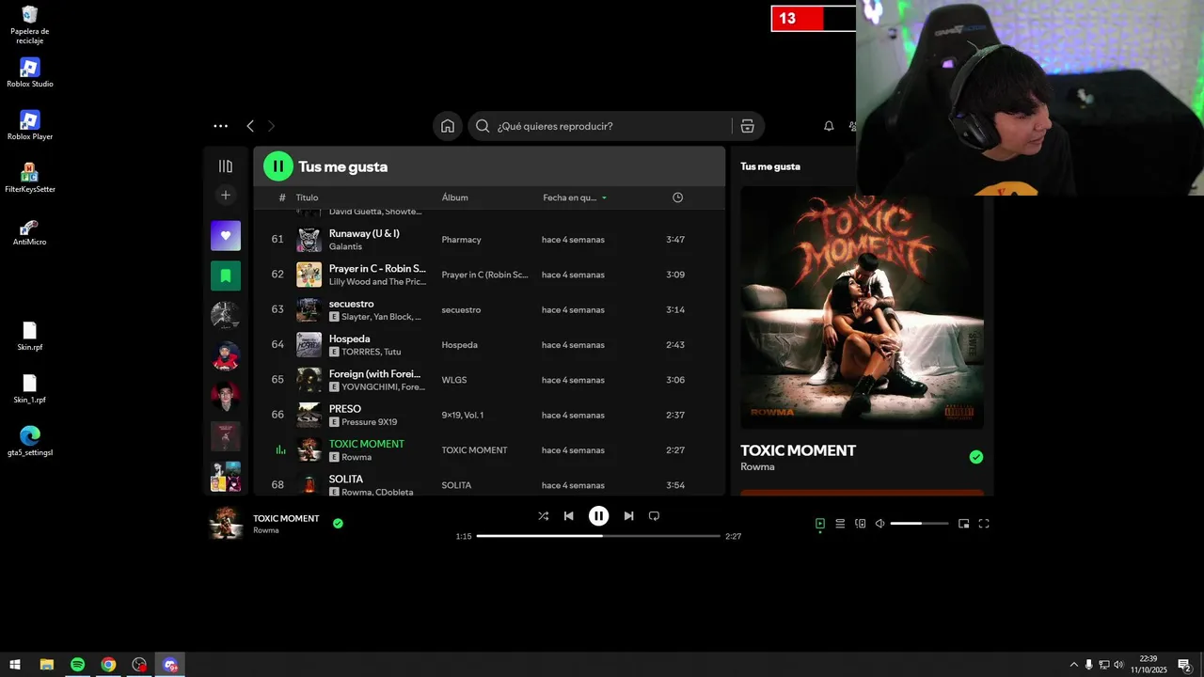Sort by the Álbum column header
Screen dimensions: 1204x677
tap(455, 197)
